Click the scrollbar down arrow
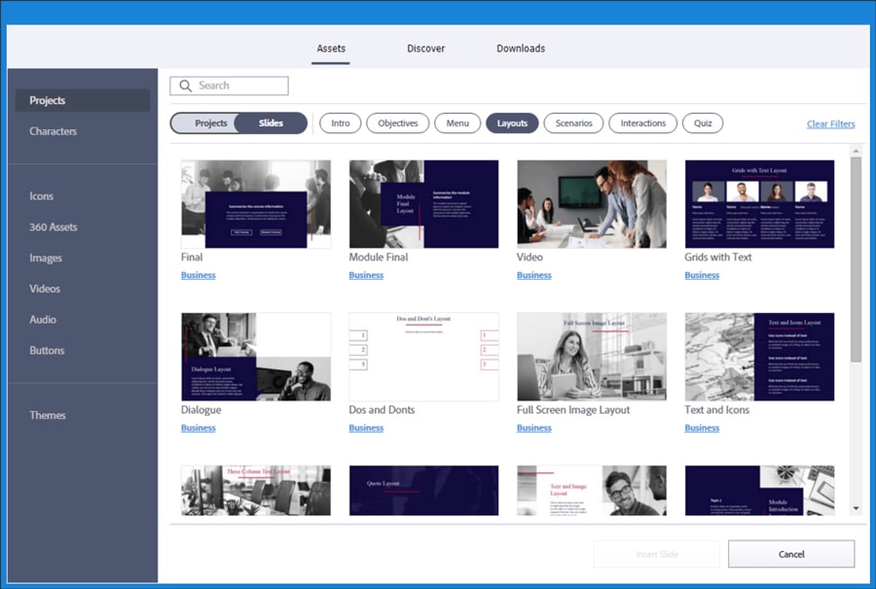Image resolution: width=876 pixels, height=589 pixels. pos(856,508)
